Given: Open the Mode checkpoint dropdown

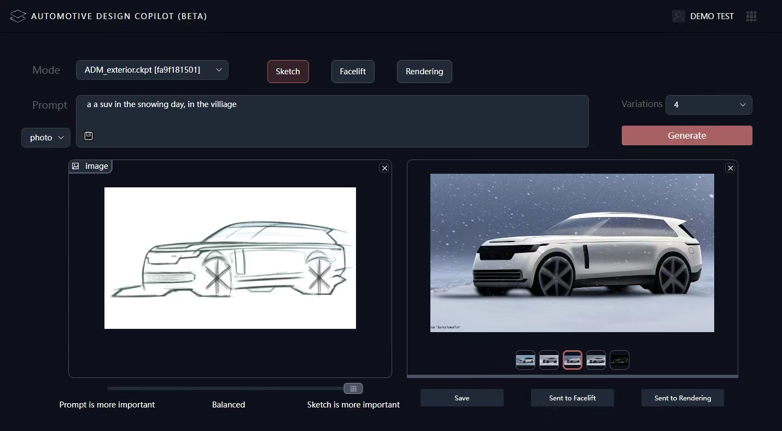Looking at the screenshot, I should [152, 70].
